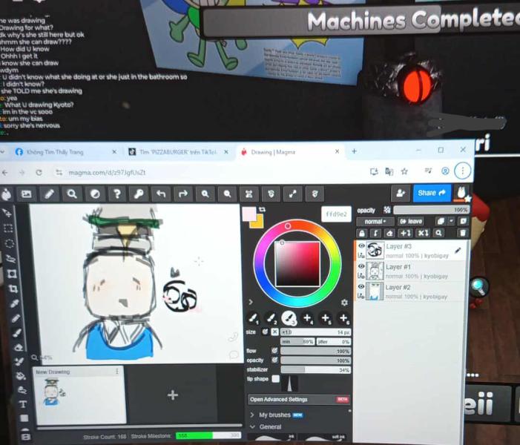Click the Redo arrow in top toolbar
This screenshot has width=520, height=445.
182,194
